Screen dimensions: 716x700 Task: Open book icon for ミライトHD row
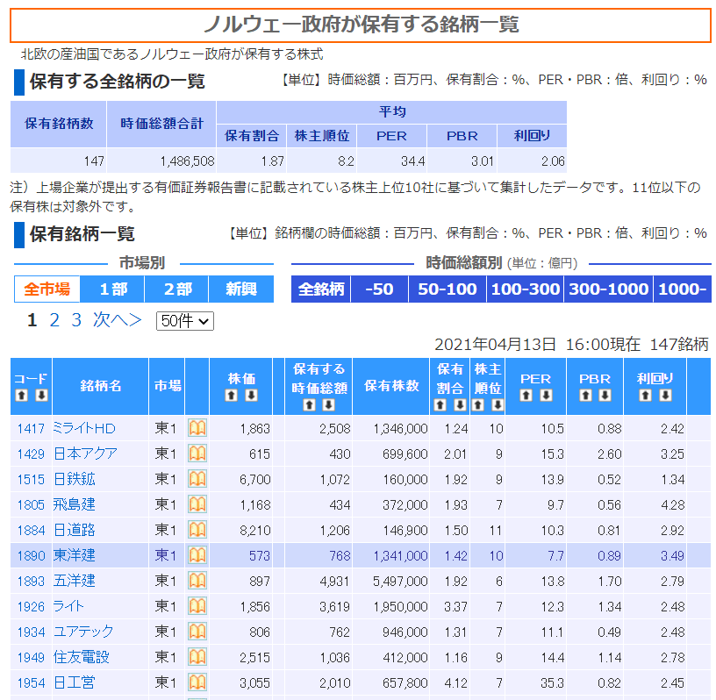point(197,428)
